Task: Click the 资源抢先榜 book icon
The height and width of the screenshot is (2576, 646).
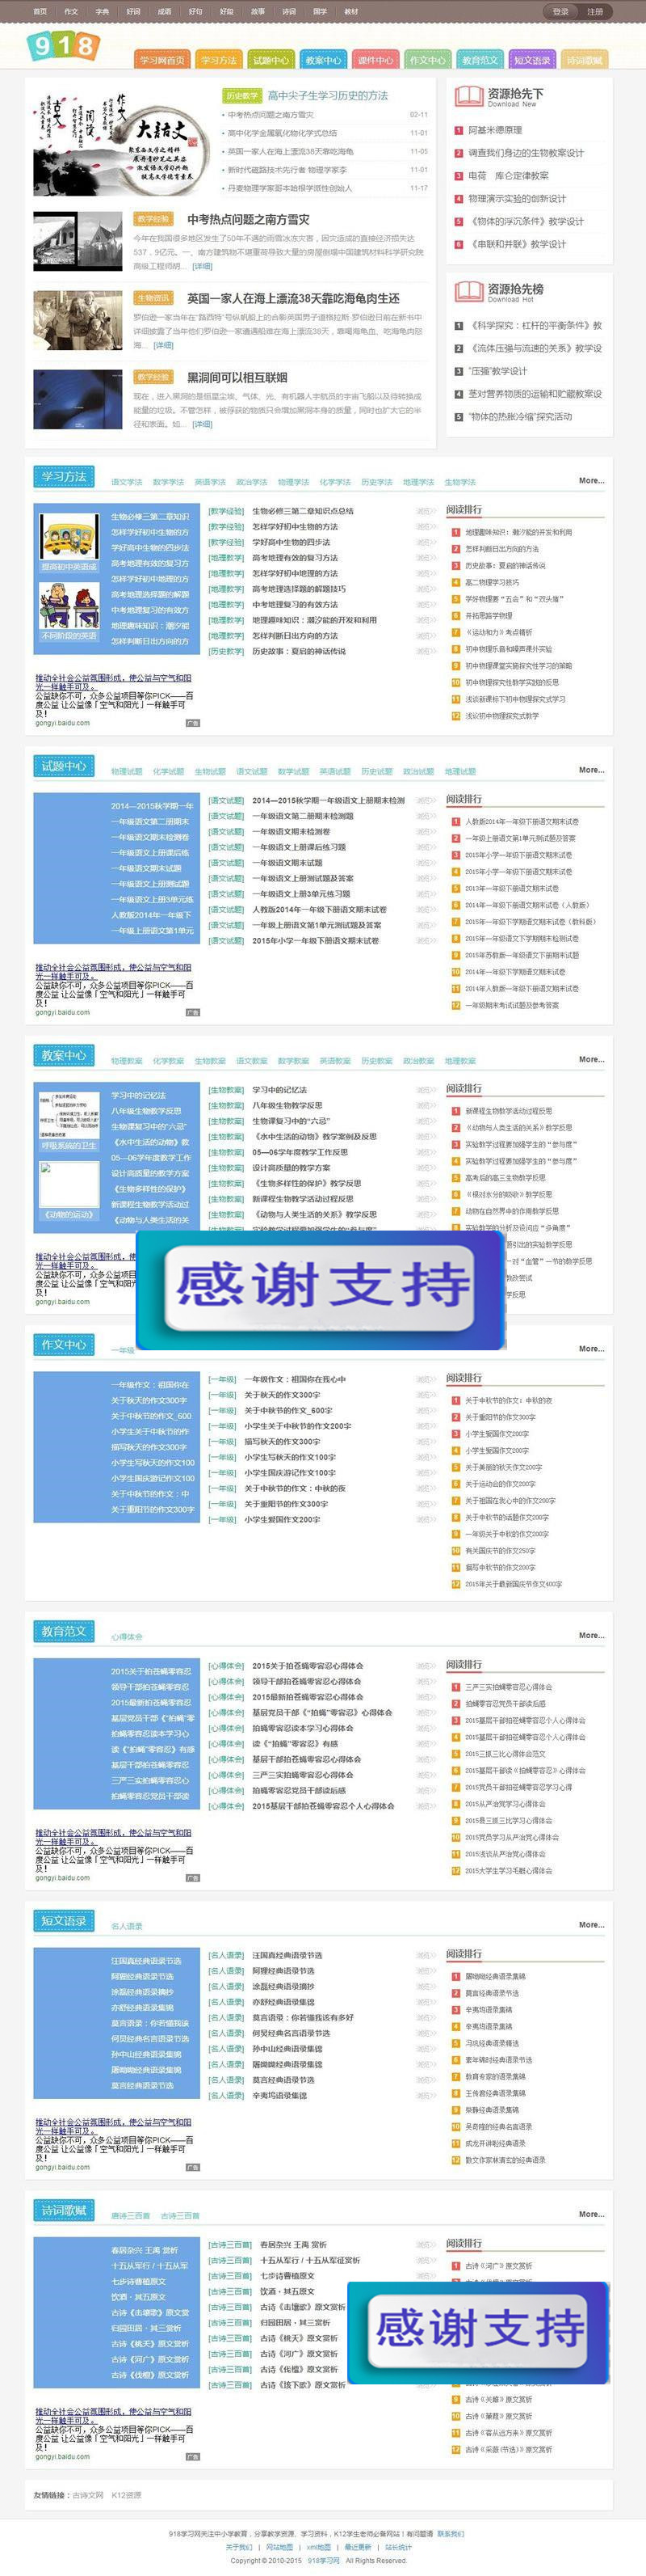Action: click(x=468, y=291)
